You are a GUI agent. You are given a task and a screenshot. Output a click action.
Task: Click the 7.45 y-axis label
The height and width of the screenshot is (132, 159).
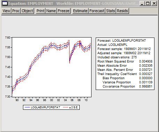coord(8,67)
